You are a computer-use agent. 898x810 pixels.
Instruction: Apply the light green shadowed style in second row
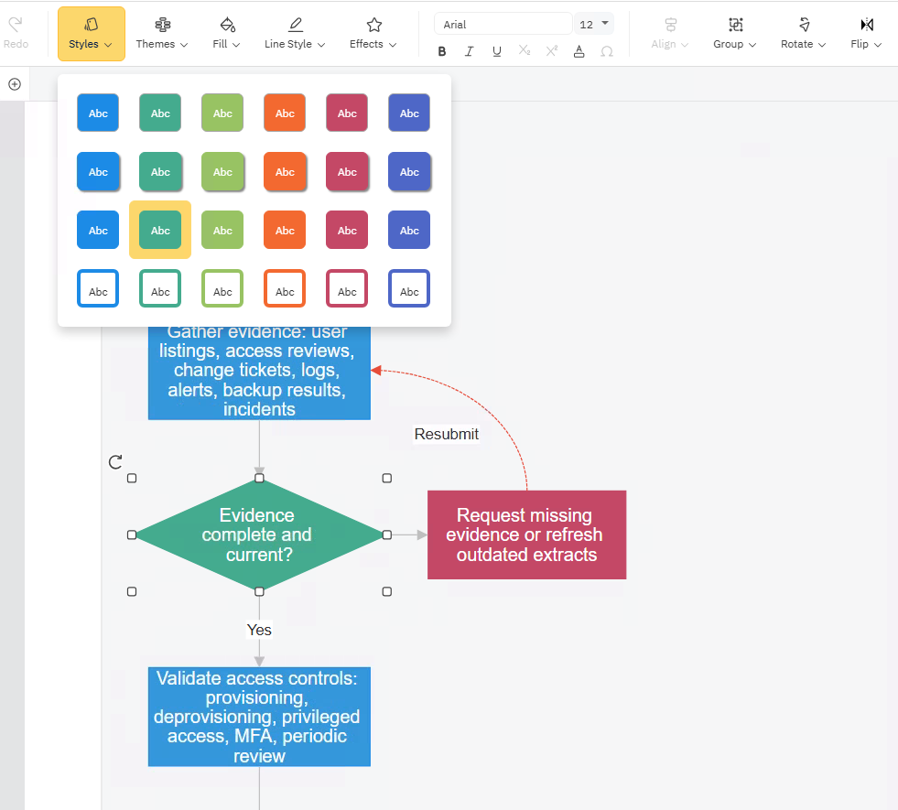click(222, 171)
